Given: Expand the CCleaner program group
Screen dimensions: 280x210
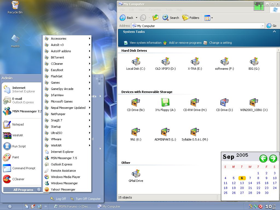Looking at the screenshot, I should pyautogui.click(x=67, y=64).
